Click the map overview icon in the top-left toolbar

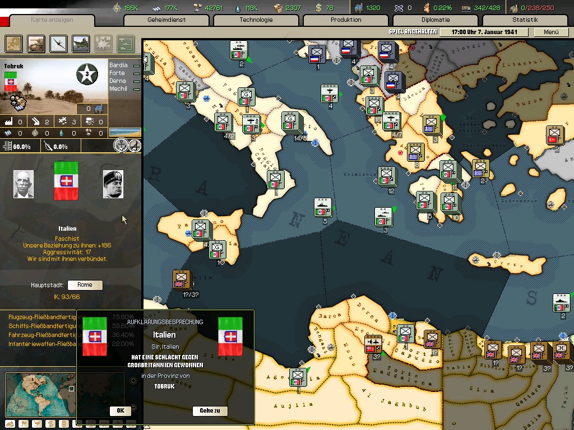click(14, 43)
